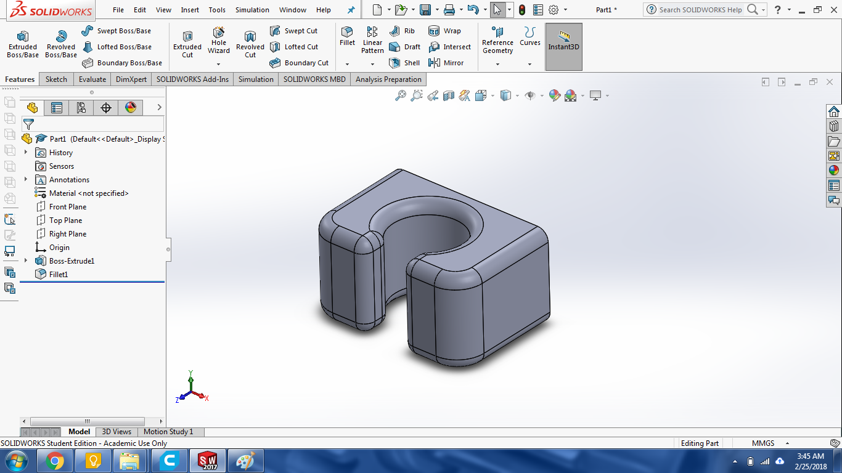Start an Extruded Cut
The height and width of the screenshot is (473, 842).
pos(187,43)
